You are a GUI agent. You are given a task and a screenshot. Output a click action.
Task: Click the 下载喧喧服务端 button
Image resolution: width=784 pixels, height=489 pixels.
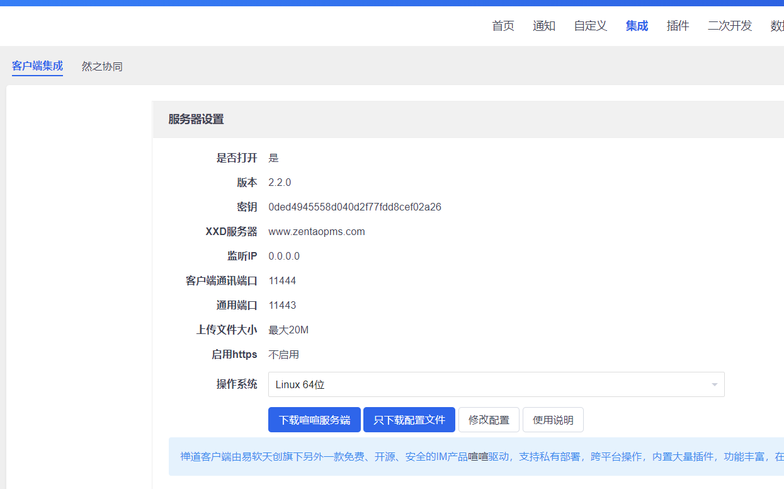point(314,420)
